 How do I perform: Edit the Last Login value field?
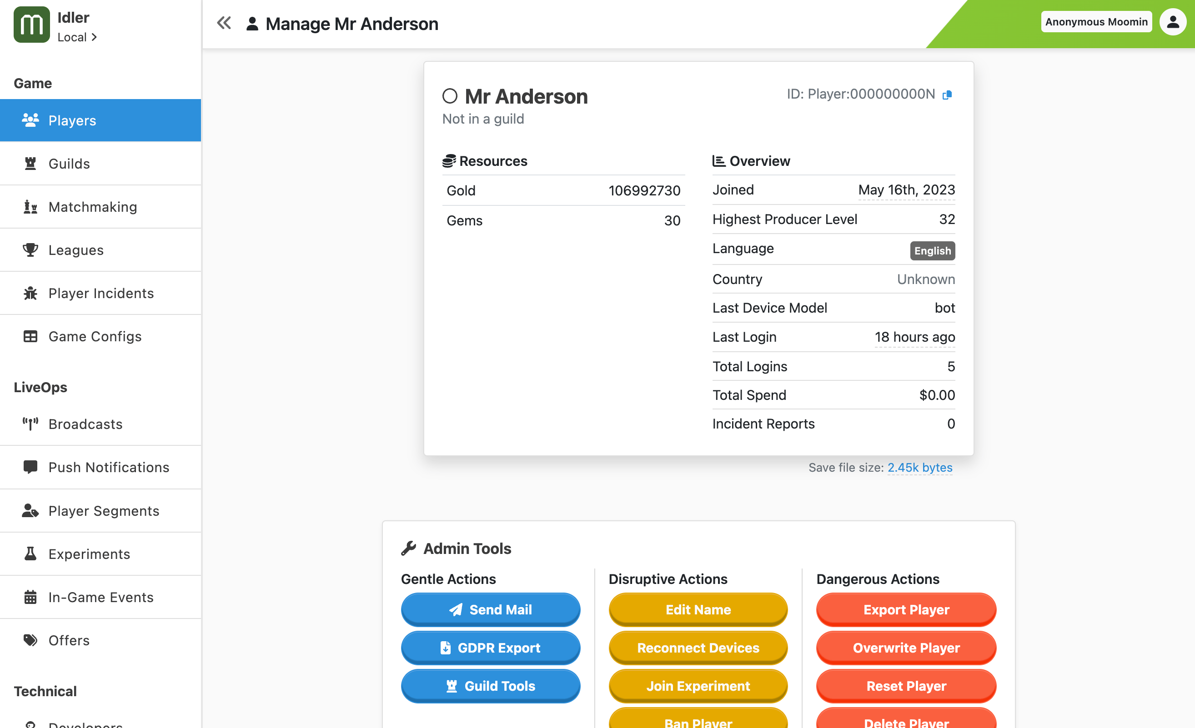[x=914, y=337]
